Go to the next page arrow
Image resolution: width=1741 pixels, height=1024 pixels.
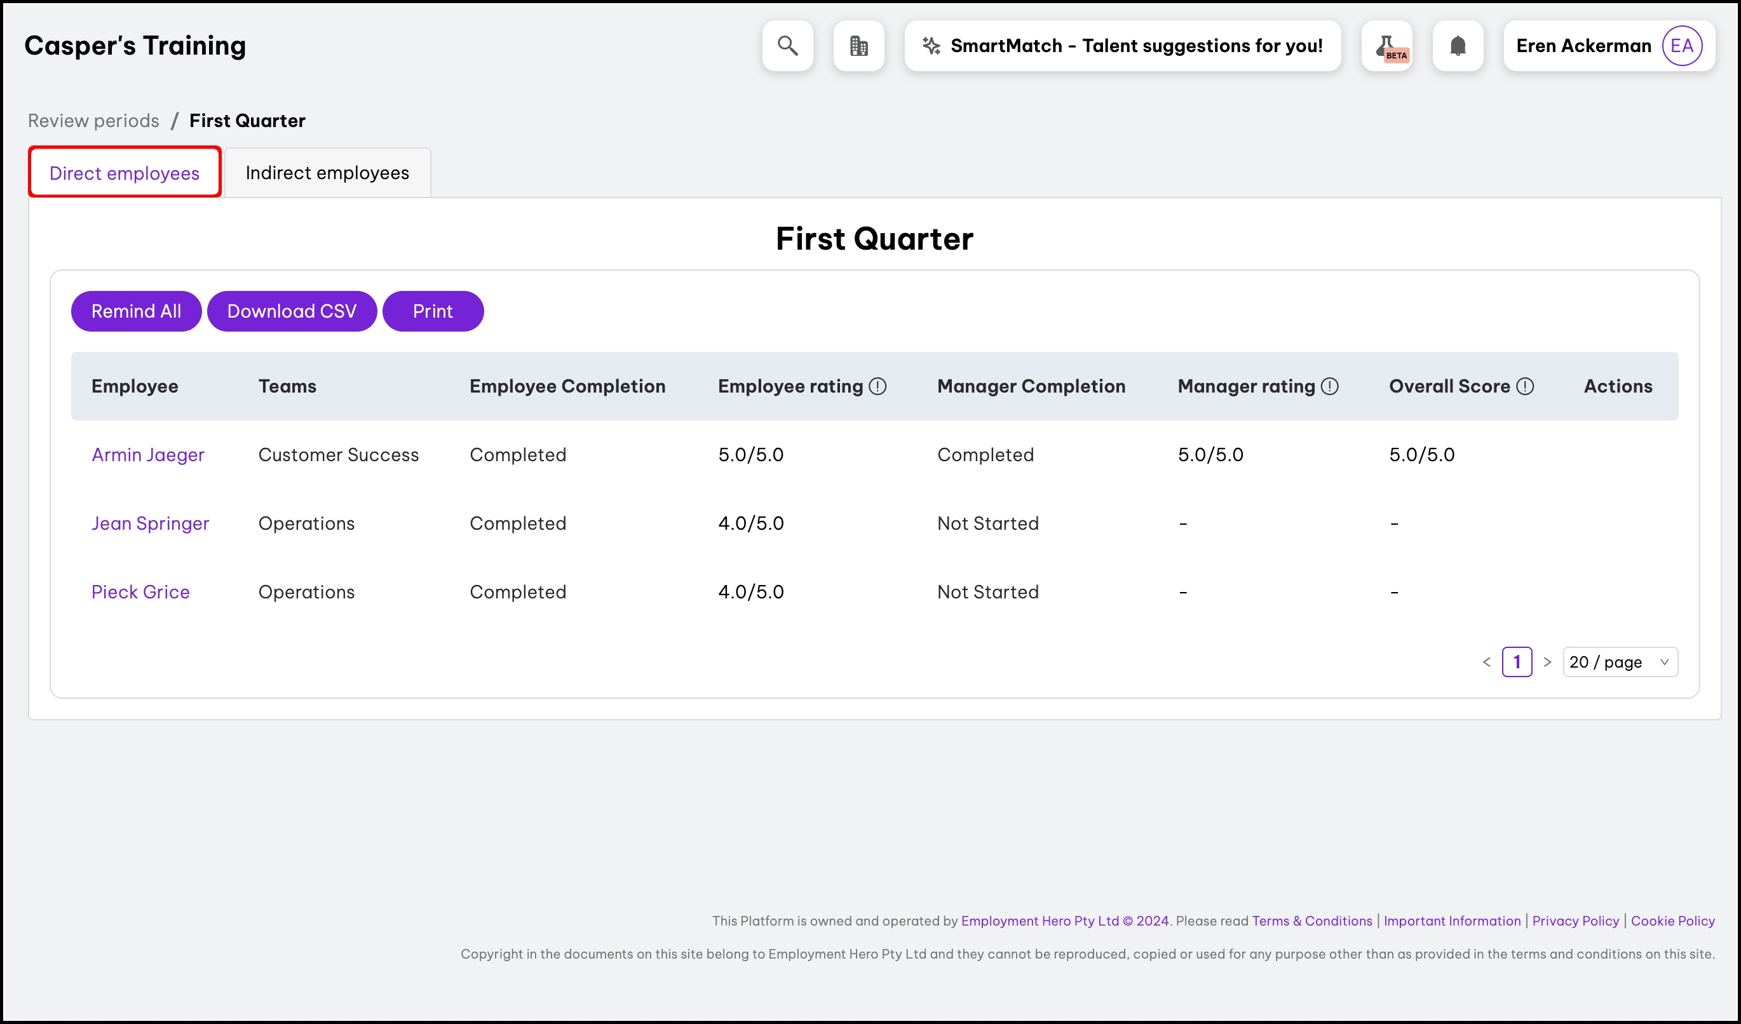coord(1548,662)
